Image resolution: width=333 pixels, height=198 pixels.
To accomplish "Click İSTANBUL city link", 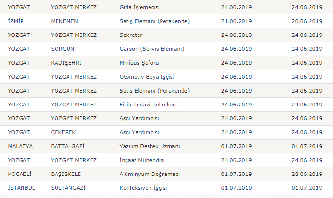I will pyautogui.click(x=22, y=188).
